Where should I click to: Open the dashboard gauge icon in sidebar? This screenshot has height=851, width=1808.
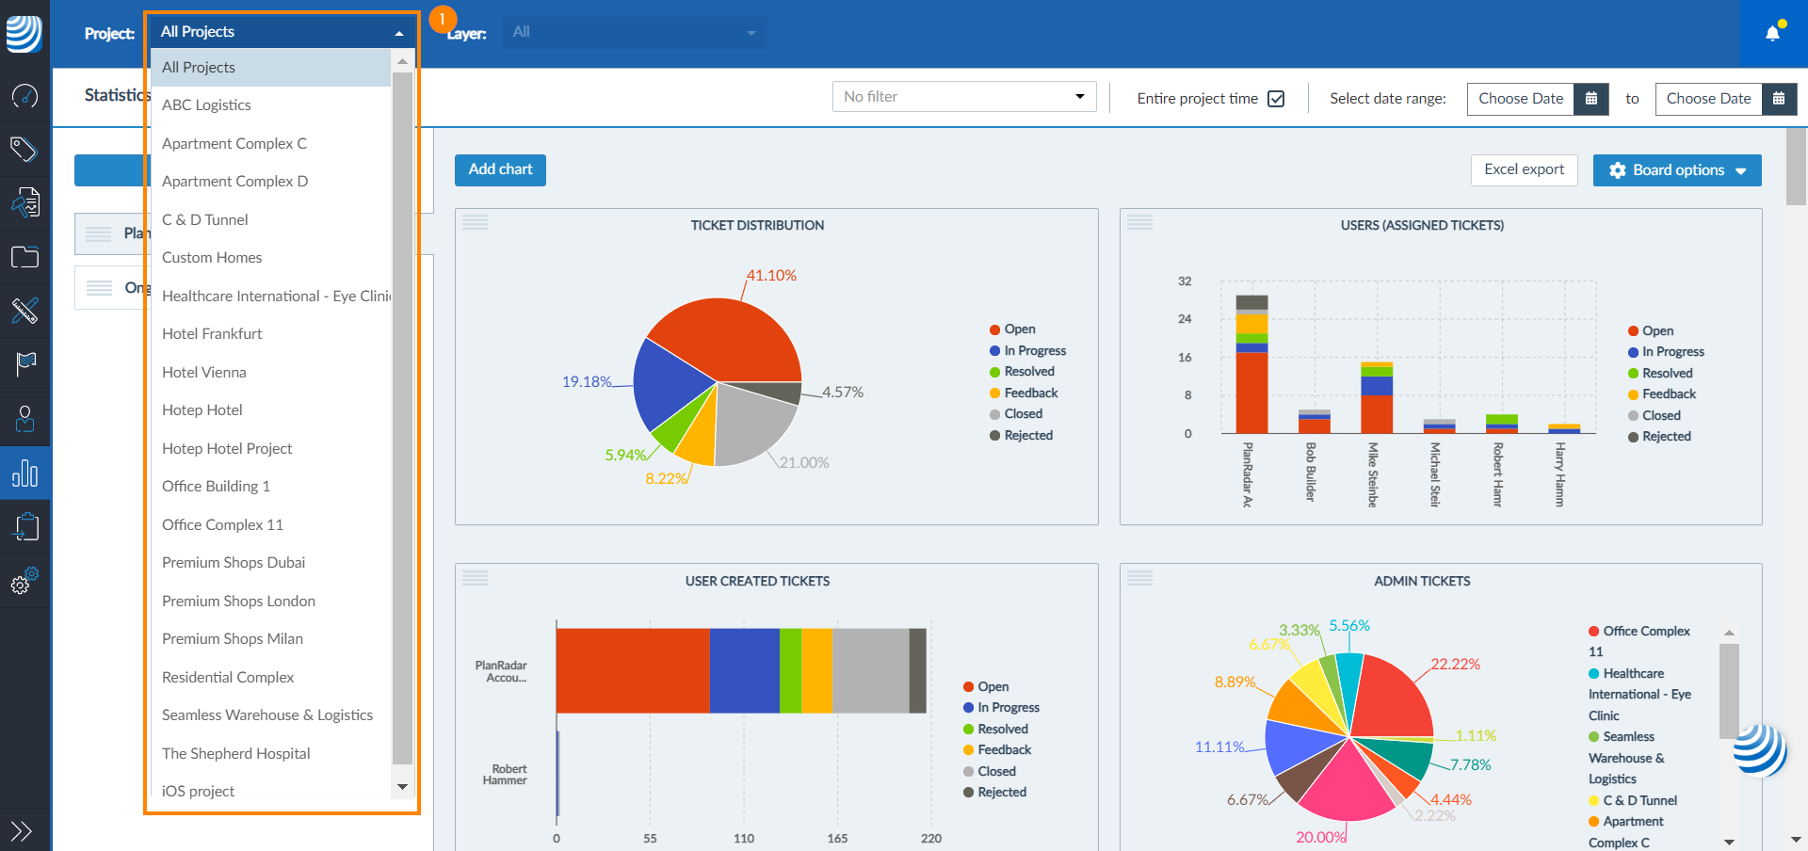[24, 96]
